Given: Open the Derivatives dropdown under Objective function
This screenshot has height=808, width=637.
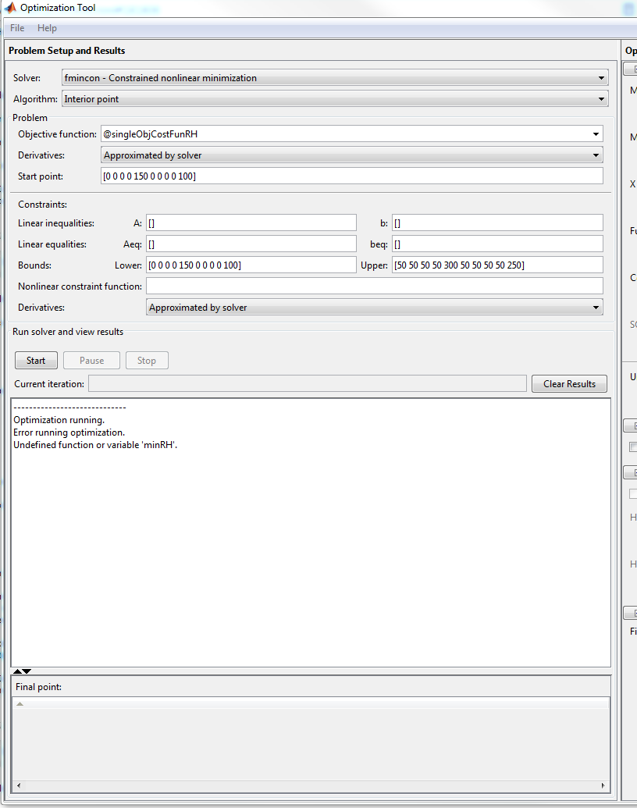Looking at the screenshot, I should coord(596,155).
